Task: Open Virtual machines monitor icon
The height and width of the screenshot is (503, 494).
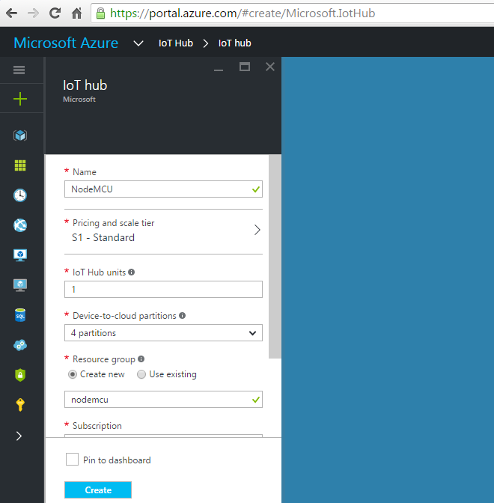Action: coord(20,255)
